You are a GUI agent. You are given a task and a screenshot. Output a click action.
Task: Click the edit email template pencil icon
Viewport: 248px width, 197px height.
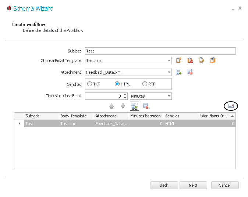coord(201,60)
